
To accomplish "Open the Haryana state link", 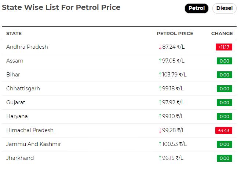I will (17, 116).
